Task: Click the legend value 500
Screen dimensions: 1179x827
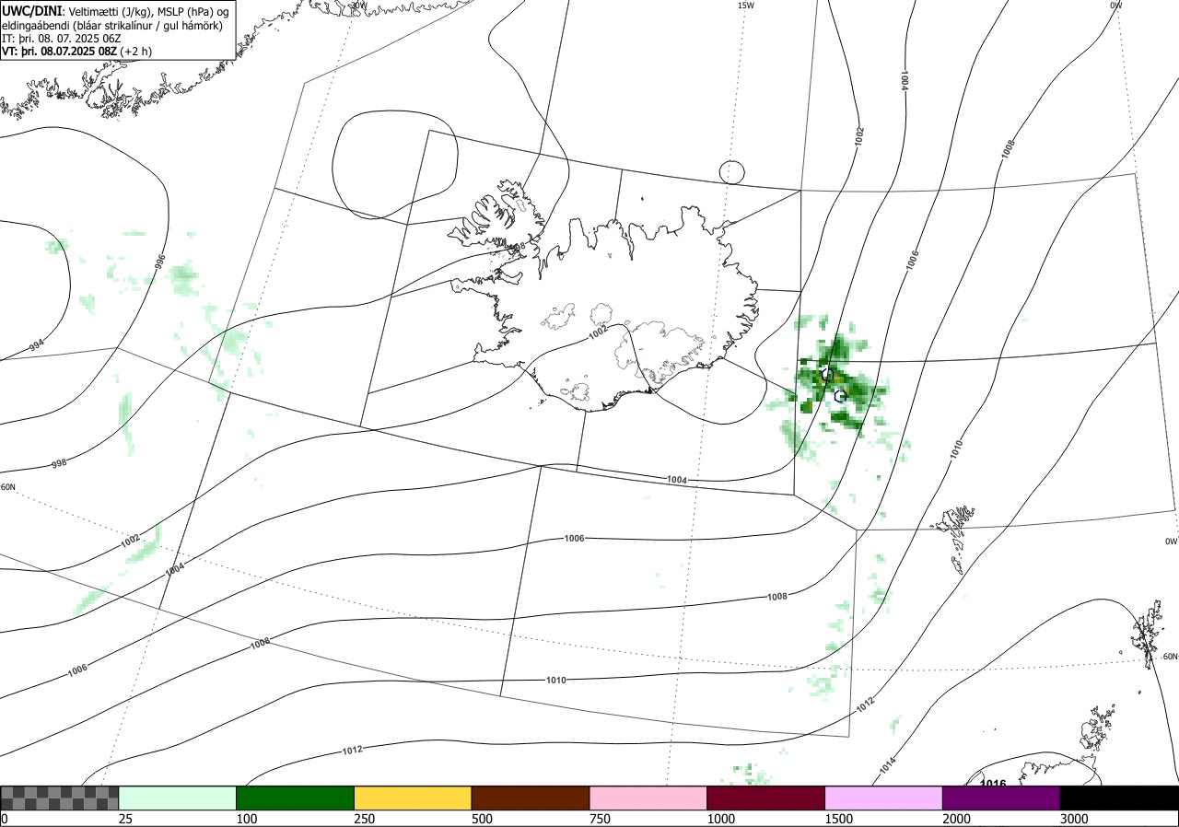Action: pos(482,819)
